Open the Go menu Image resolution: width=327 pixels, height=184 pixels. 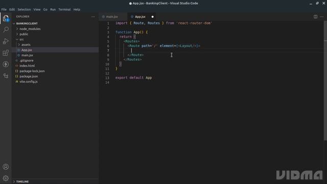[x=45, y=9]
